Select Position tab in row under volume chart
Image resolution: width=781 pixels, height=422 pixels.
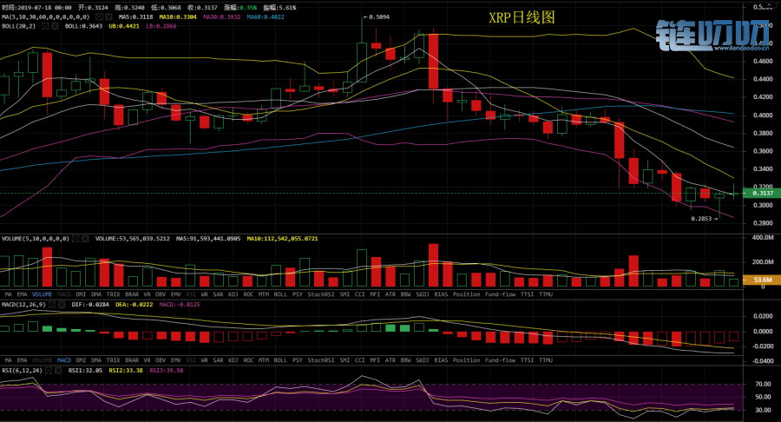tap(466, 294)
